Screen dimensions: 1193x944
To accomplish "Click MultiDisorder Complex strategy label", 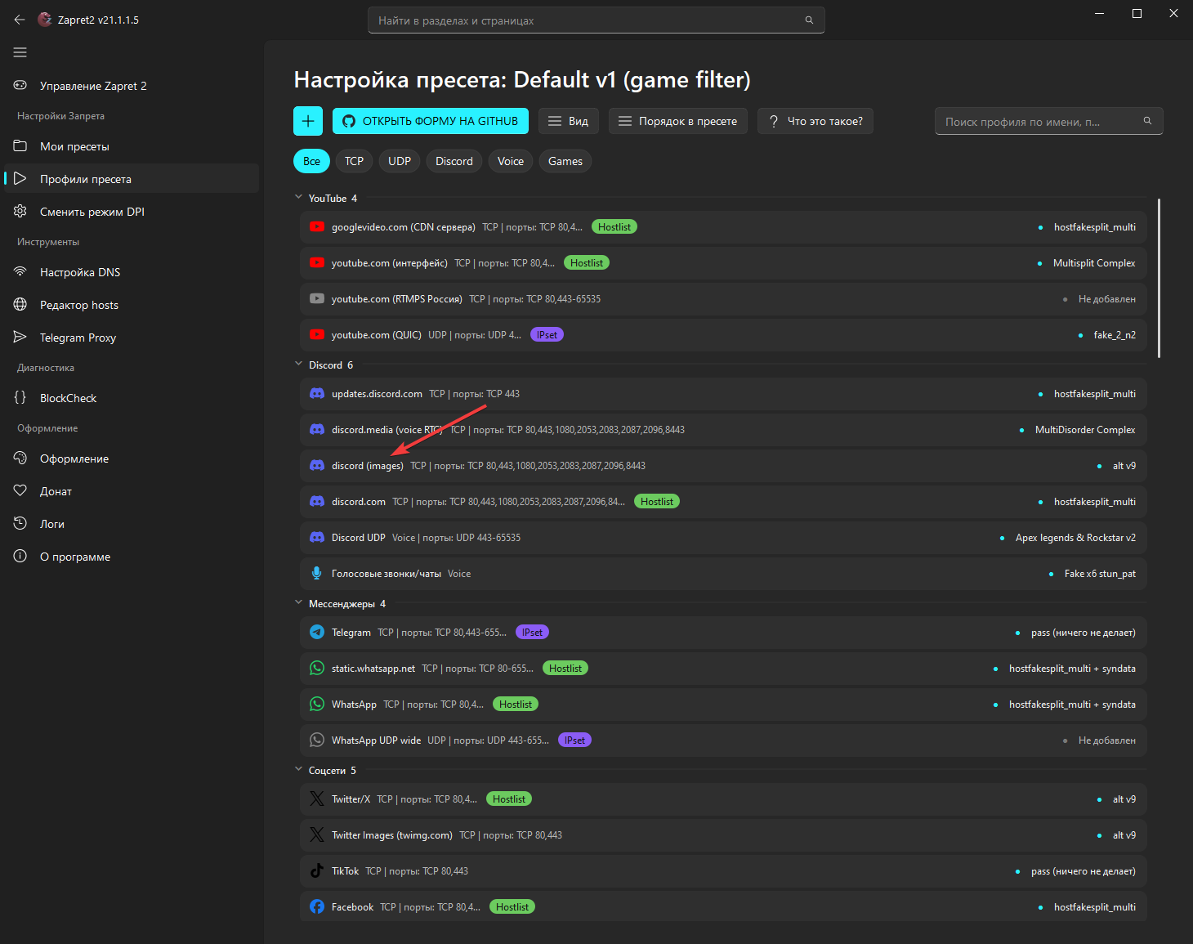I will (x=1085, y=430).
